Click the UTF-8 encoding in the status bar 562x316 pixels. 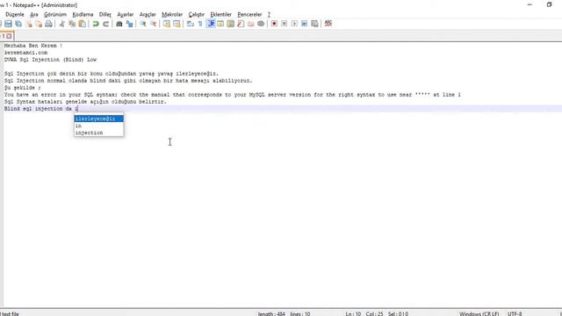click(515, 313)
